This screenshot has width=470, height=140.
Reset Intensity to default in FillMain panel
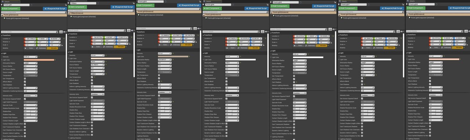tap(106, 55)
